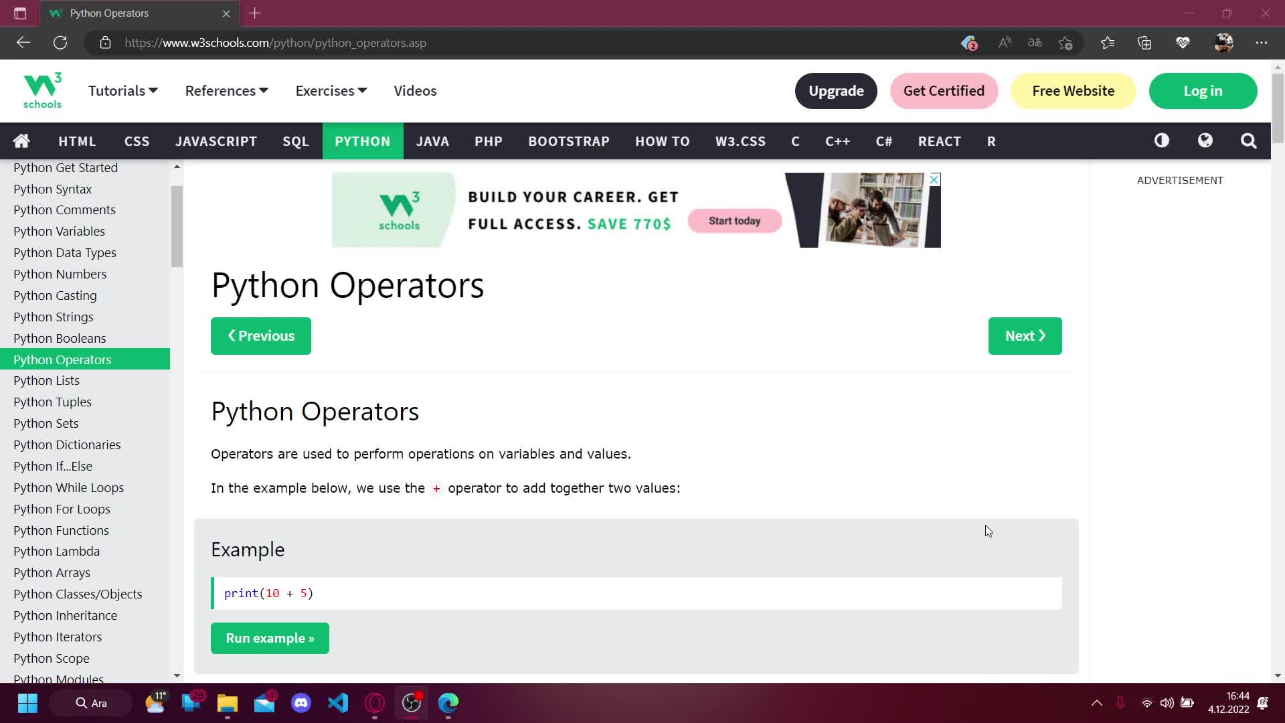
Task: Open Discord from the taskbar
Action: tap(301, 703)
